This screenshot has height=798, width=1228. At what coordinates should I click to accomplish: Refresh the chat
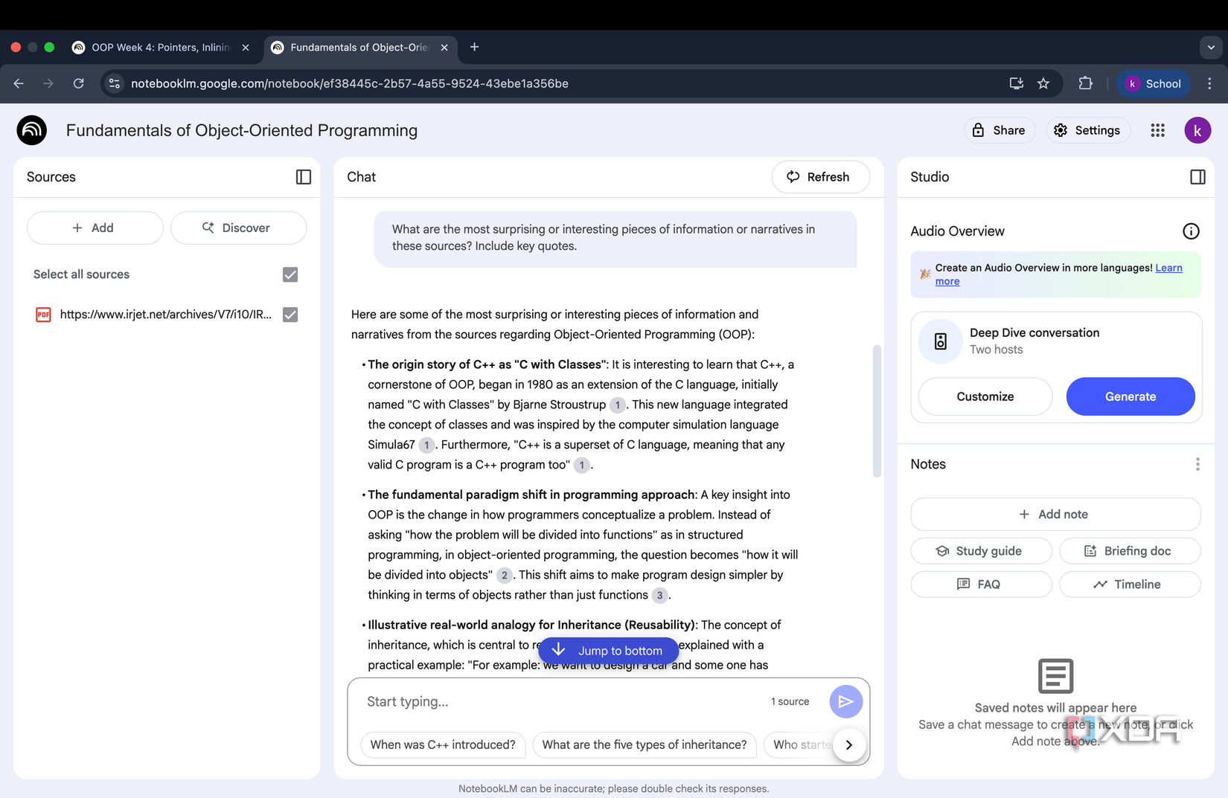click(x=820, y=177)
